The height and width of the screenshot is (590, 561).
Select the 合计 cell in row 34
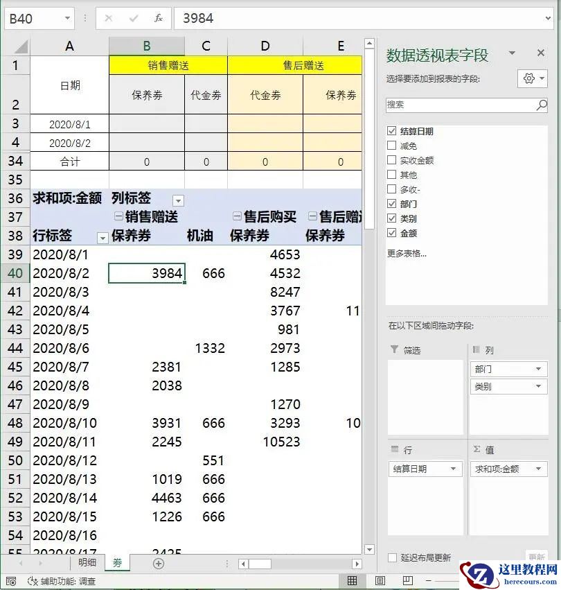69,162
